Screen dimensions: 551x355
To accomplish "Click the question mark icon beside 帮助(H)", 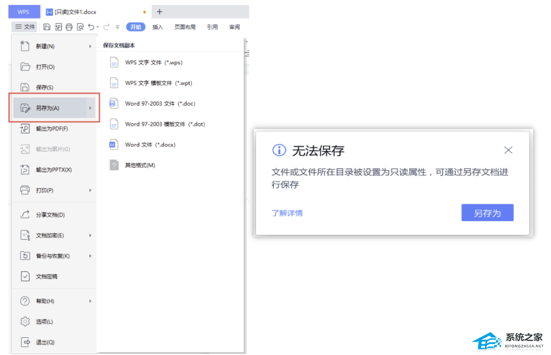I will pos(25,301).
